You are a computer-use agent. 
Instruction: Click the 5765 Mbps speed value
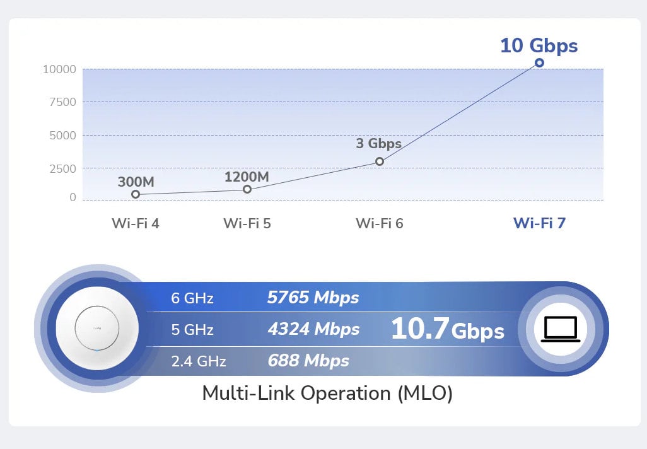[313, 297]
